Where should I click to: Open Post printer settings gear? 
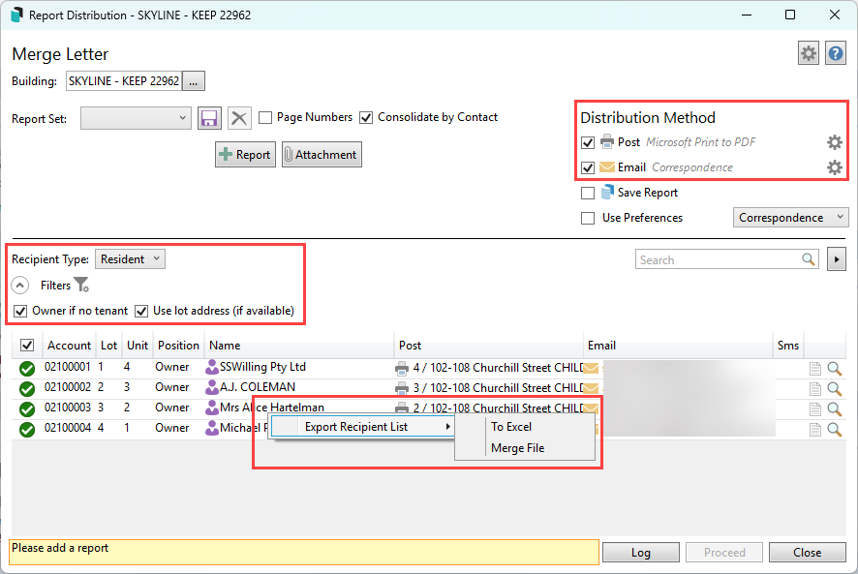pos(834,142)
